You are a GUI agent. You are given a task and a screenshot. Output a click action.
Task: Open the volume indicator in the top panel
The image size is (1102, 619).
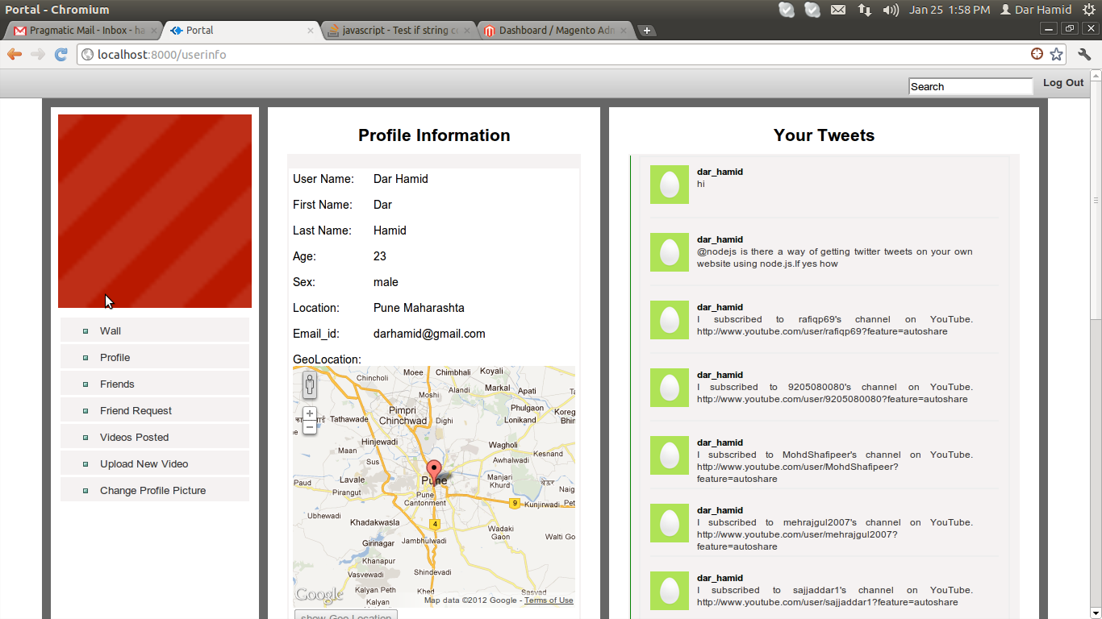891,10
